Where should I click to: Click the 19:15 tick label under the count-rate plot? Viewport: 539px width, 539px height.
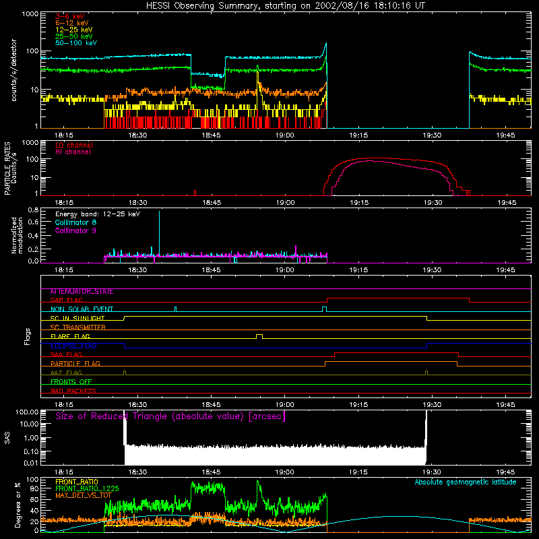(358, 135)
